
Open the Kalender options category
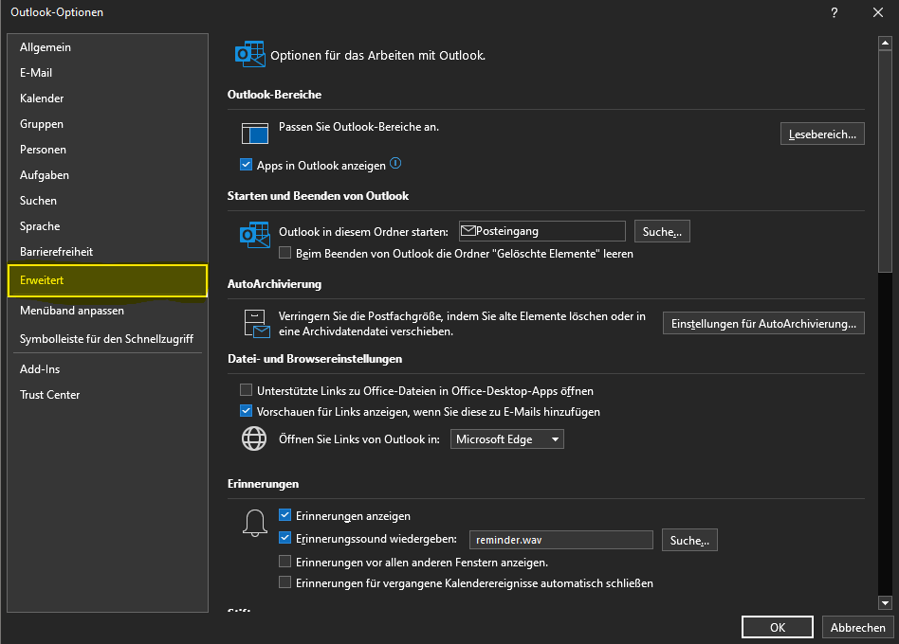[42, 98]
